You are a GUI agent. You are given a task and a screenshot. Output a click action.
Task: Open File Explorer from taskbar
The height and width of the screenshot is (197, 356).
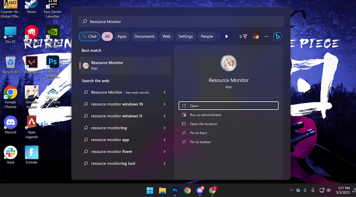tap(162, 190)
